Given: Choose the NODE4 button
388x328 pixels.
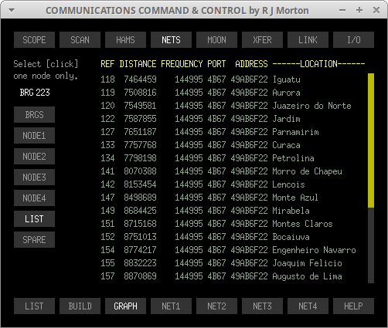Looking at the screenshot, I should [x=34, y=198].
